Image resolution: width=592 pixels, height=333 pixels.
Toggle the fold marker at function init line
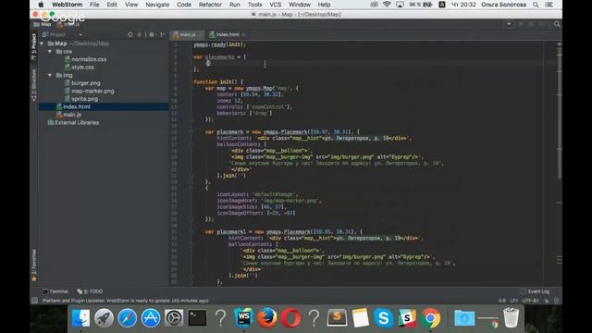pos(191,82)
